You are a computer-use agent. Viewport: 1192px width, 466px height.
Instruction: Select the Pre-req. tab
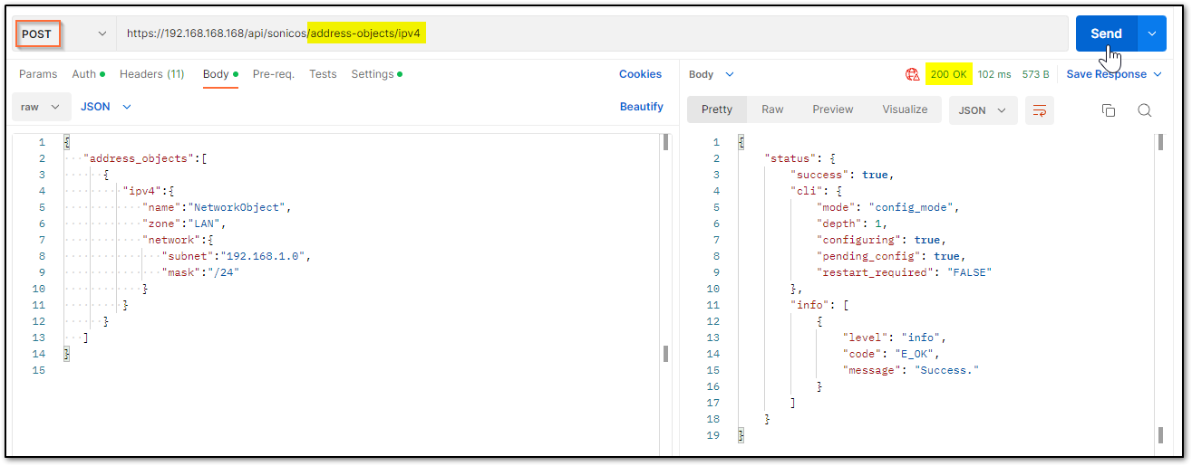(x=274, y=74)
